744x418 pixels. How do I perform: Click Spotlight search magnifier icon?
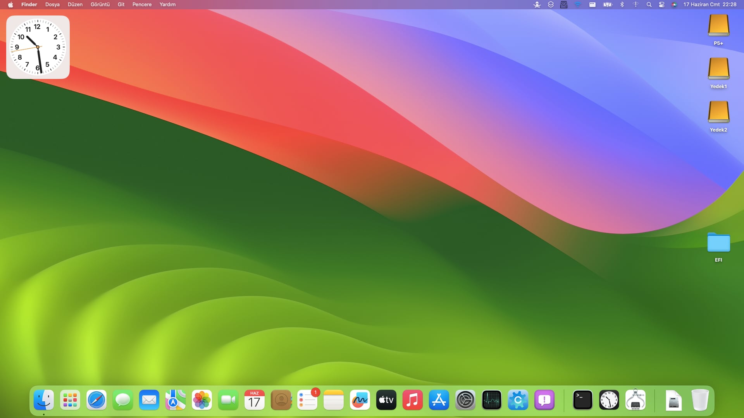(x=649, y=5)
